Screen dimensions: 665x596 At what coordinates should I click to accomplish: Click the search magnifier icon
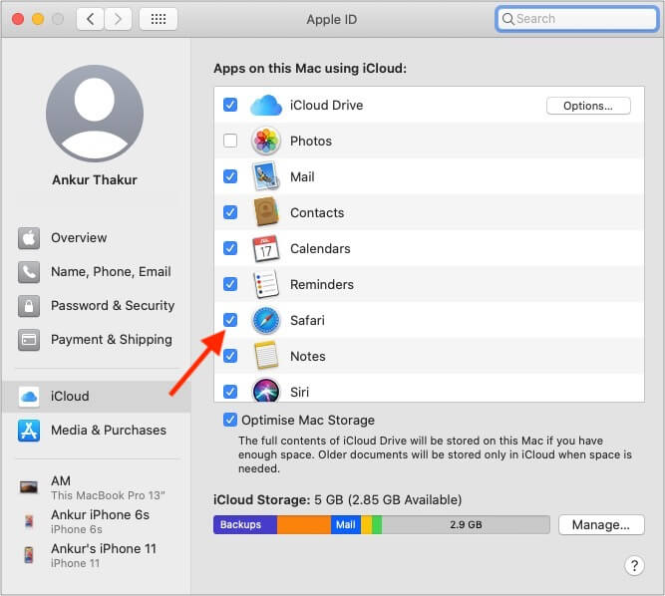[x=507, y=19]
